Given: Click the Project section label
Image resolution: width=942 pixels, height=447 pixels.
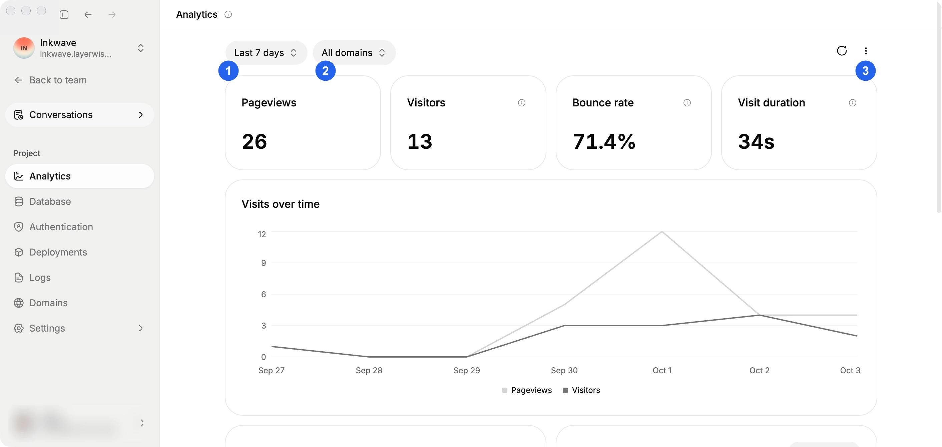Looking at the screenshot, I should (x=27, y=153).
